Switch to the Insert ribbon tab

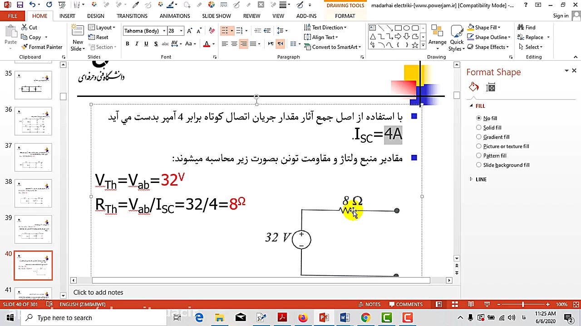point(67,15)
